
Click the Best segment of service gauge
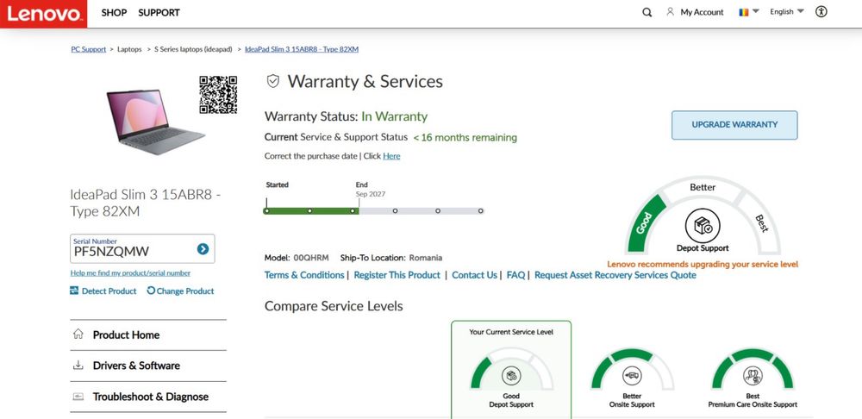[x=760, y=222]
